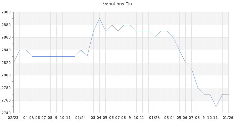Image resolution: width=235 pixels, height=134 pixels.
Task: Click the 2840 y-axis label
Action: [x=6, y=50]
